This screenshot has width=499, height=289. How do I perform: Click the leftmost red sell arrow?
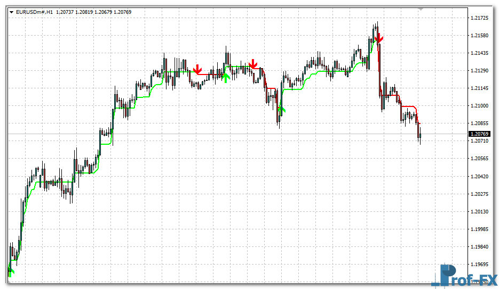tap(197, 69)
